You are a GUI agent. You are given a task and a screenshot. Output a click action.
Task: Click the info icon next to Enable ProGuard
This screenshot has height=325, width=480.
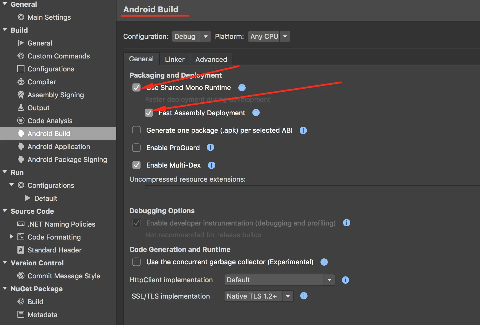coord(210,148)
